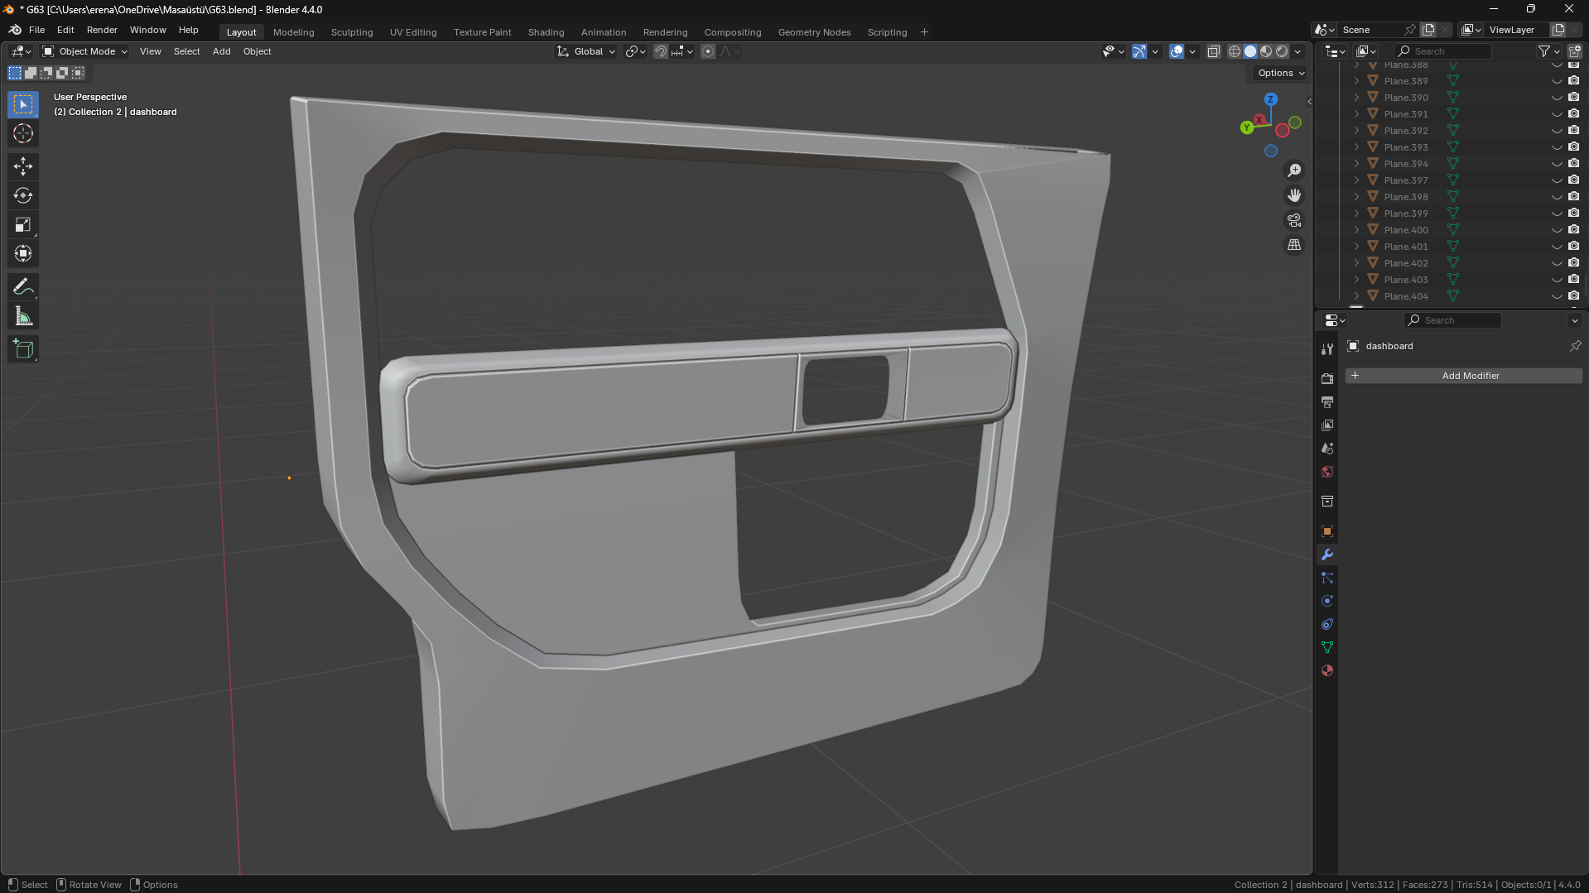1589x893 pixels.
Task: Add a new workspace tab
Action: (924, 32)
